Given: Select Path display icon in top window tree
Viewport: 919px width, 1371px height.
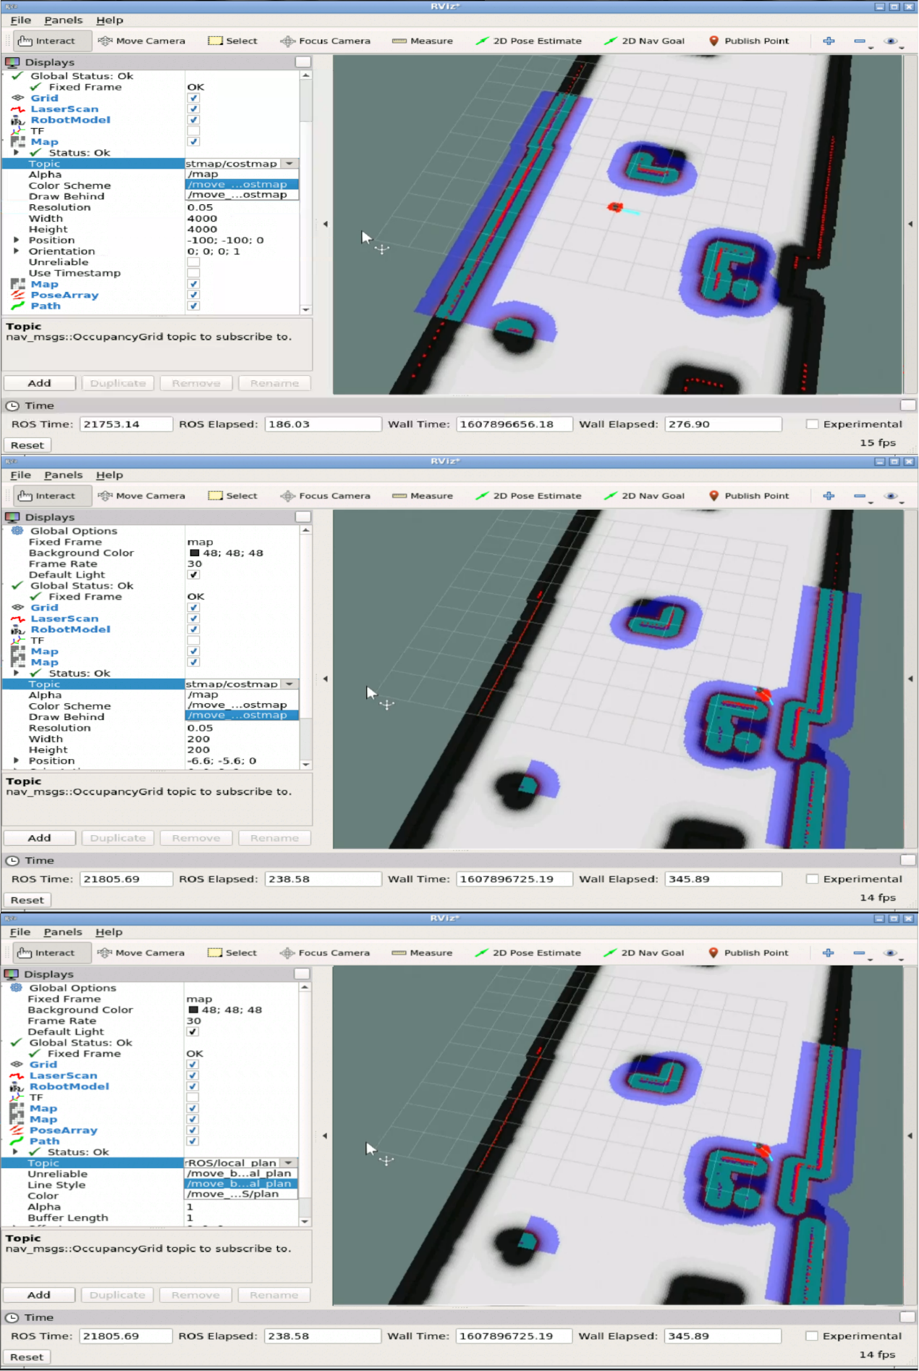Looking at the screenshot, I should 17,306.
